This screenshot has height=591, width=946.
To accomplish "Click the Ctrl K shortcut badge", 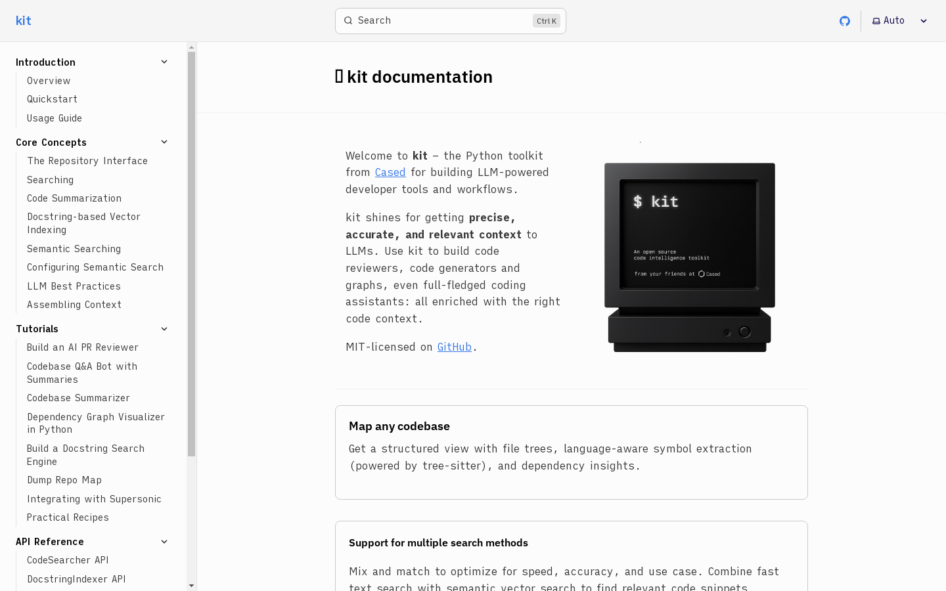I will click(547, 21).
